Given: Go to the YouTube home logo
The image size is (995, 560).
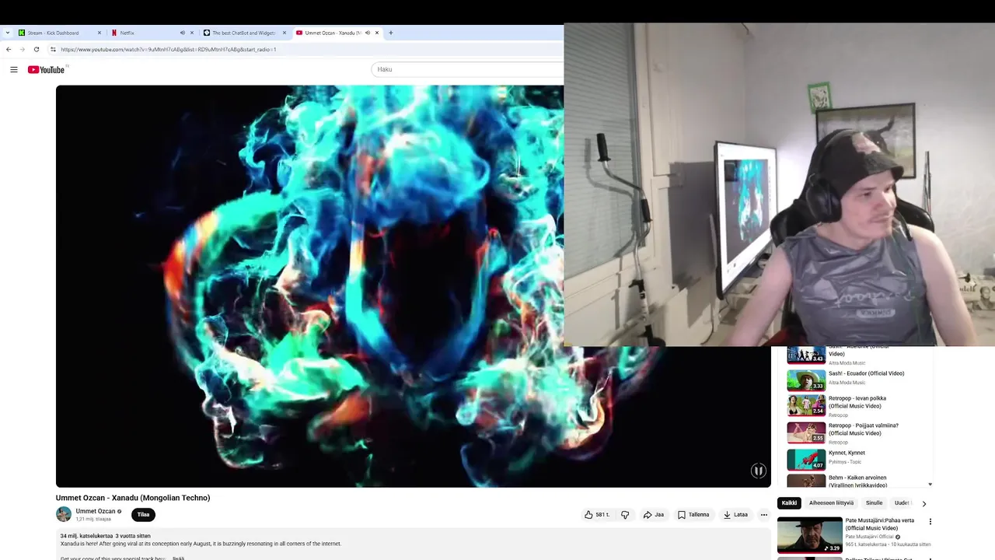Looking at the screenshot, I should pyautogui.click(x=46, y=70).
